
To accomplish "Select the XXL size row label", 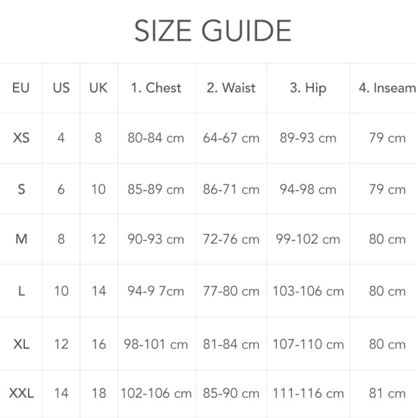I will pos(21,393).
